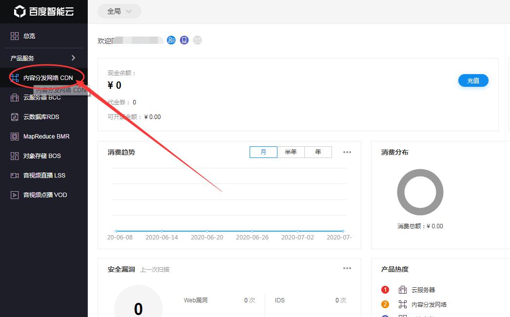Click the IDS label
This screenshot has height=317, width=510.
[280, 300]
